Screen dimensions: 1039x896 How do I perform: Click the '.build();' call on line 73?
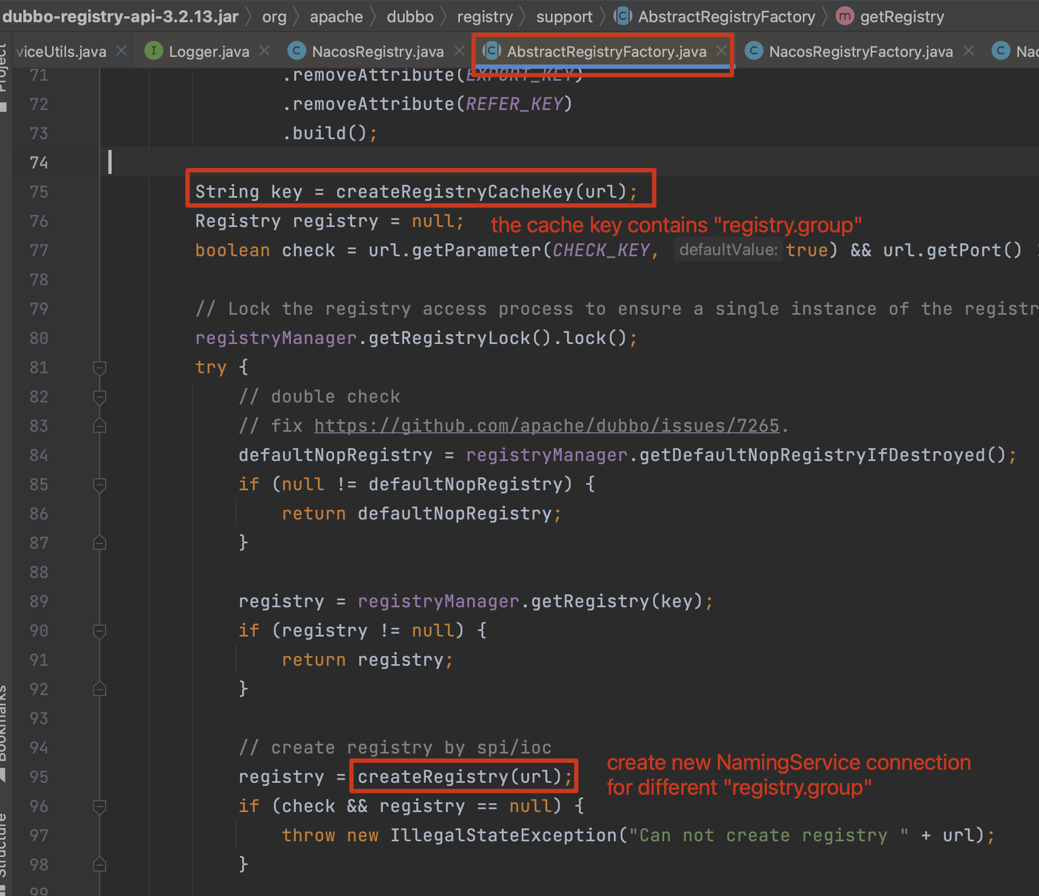click(329, 133)
